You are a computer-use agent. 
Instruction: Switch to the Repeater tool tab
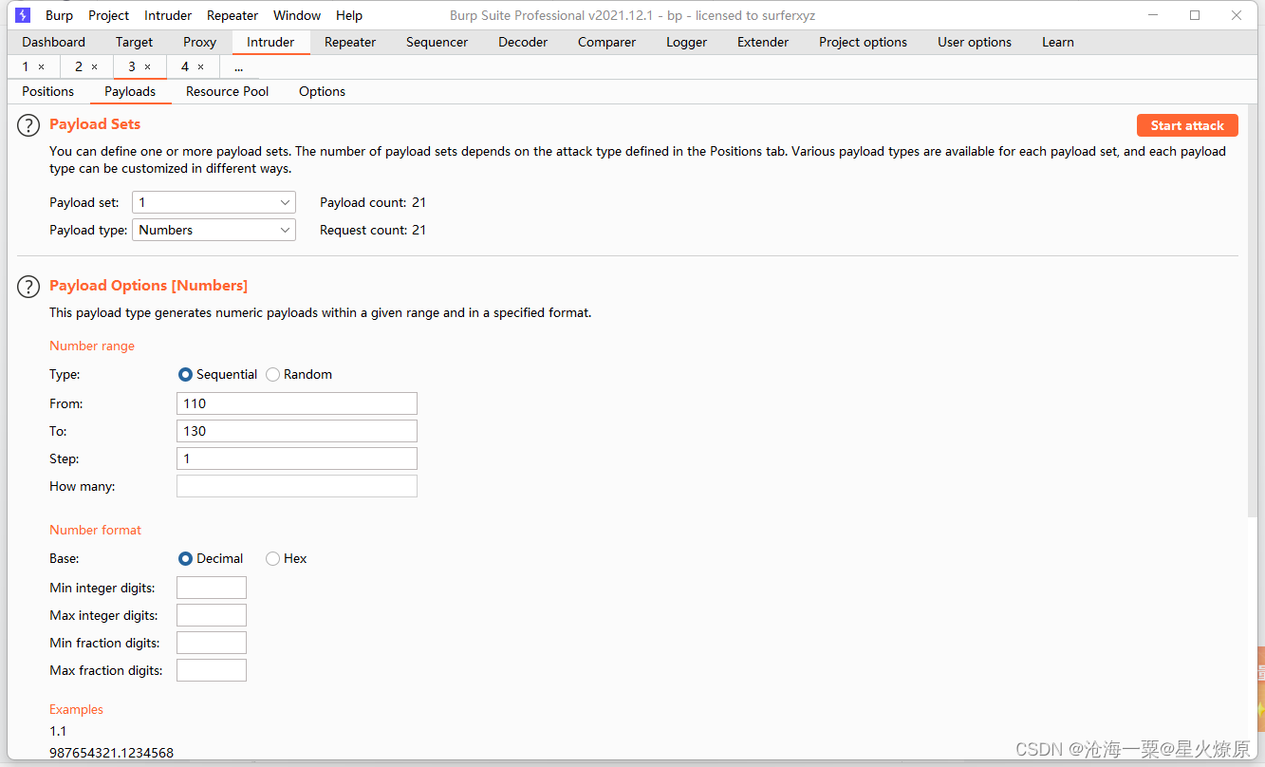point(350,42)
